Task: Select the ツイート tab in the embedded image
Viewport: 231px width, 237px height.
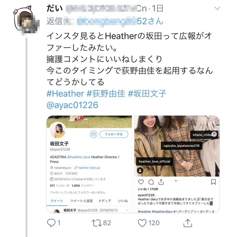Action: click(x=57, y=201)
